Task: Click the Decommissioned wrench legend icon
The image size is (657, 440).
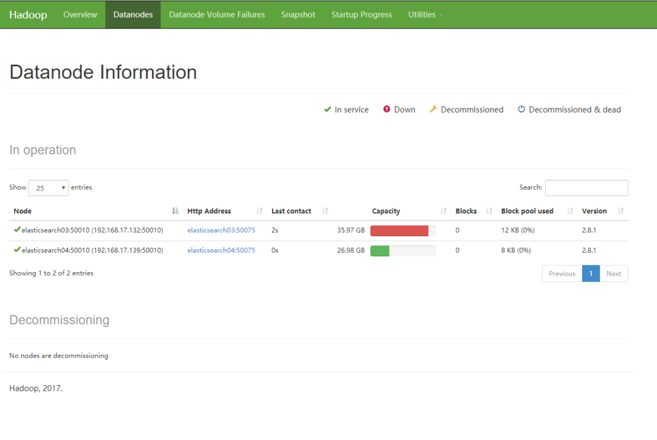Action: (433, 109)
